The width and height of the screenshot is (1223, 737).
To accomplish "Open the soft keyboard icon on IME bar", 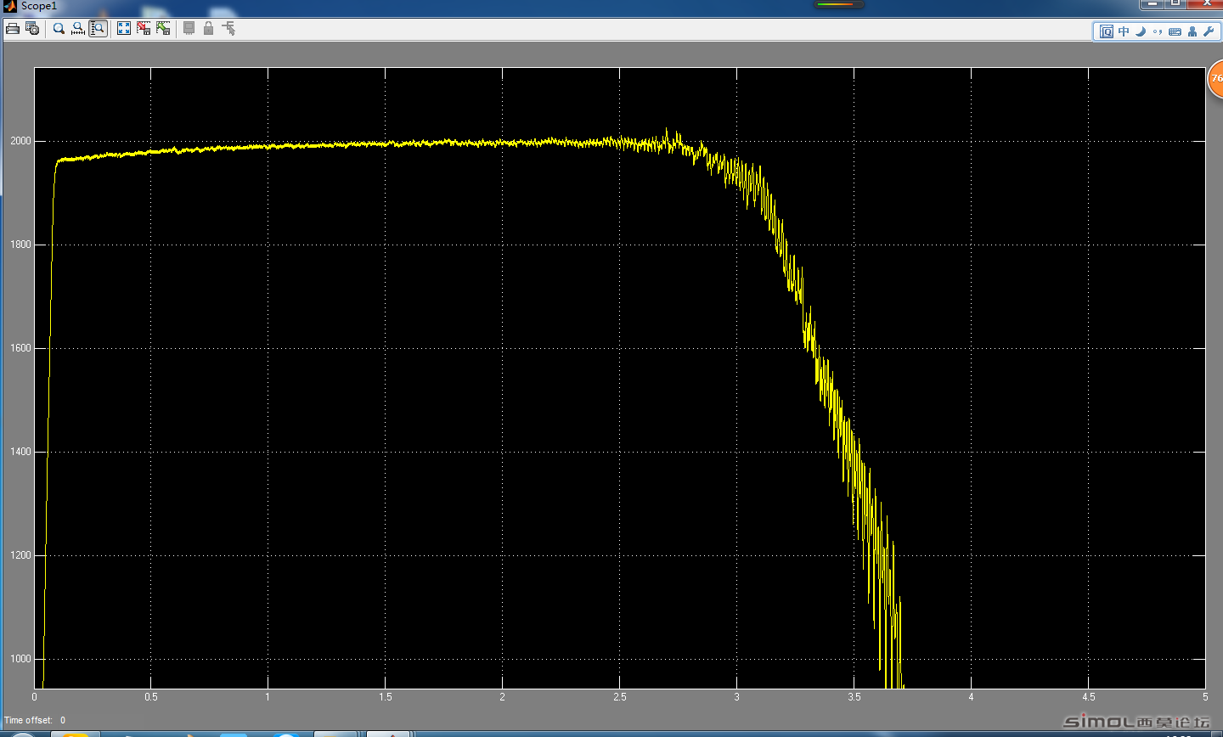I will [x=1175, y=31].
